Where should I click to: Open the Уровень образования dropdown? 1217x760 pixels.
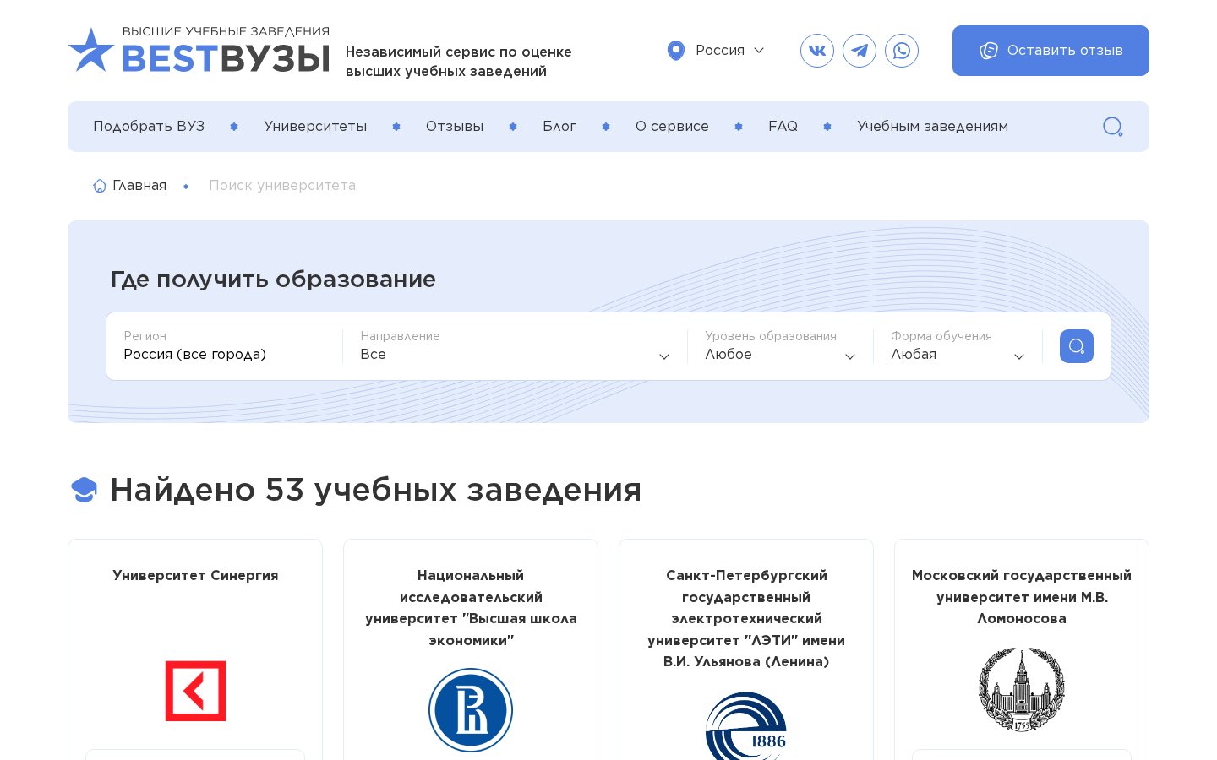(x=780, y=346)
